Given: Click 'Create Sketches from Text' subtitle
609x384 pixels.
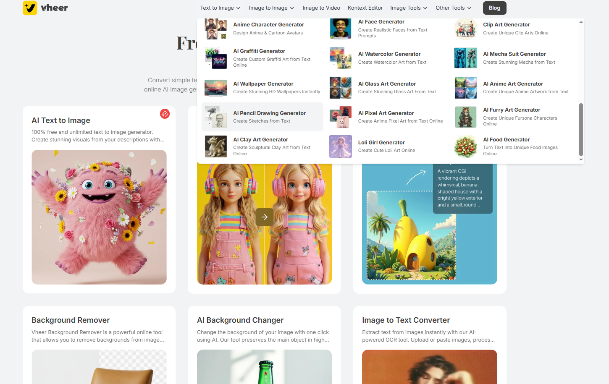Looking at the screenshot, I should (262, 121).
